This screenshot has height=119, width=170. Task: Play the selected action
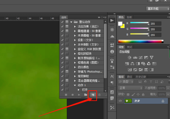pyautogui.click(x=79, y=95)
